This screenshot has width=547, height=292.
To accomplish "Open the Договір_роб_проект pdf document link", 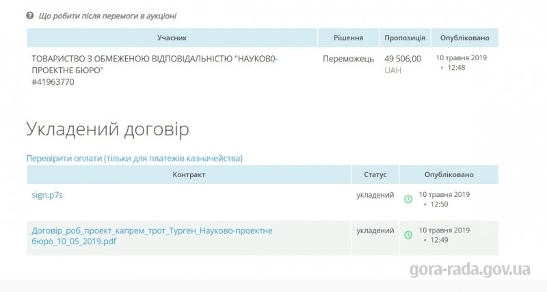I will 152,236.
